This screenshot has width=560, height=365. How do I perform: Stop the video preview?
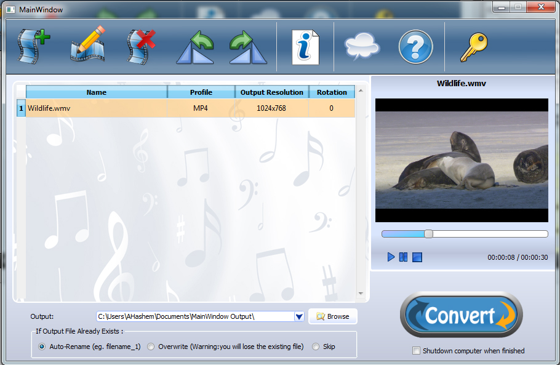click(417, 257)
